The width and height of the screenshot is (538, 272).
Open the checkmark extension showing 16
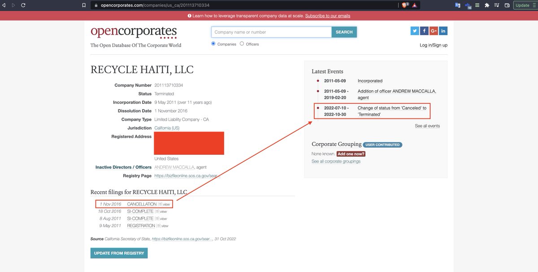click(468, 5)
